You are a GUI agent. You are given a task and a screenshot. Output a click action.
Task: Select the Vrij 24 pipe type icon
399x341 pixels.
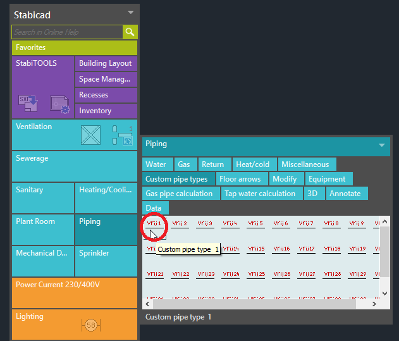[231, 275]
